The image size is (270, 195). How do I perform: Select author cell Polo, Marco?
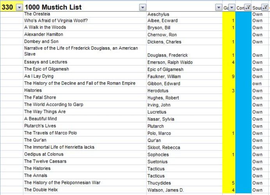(185, 133)
